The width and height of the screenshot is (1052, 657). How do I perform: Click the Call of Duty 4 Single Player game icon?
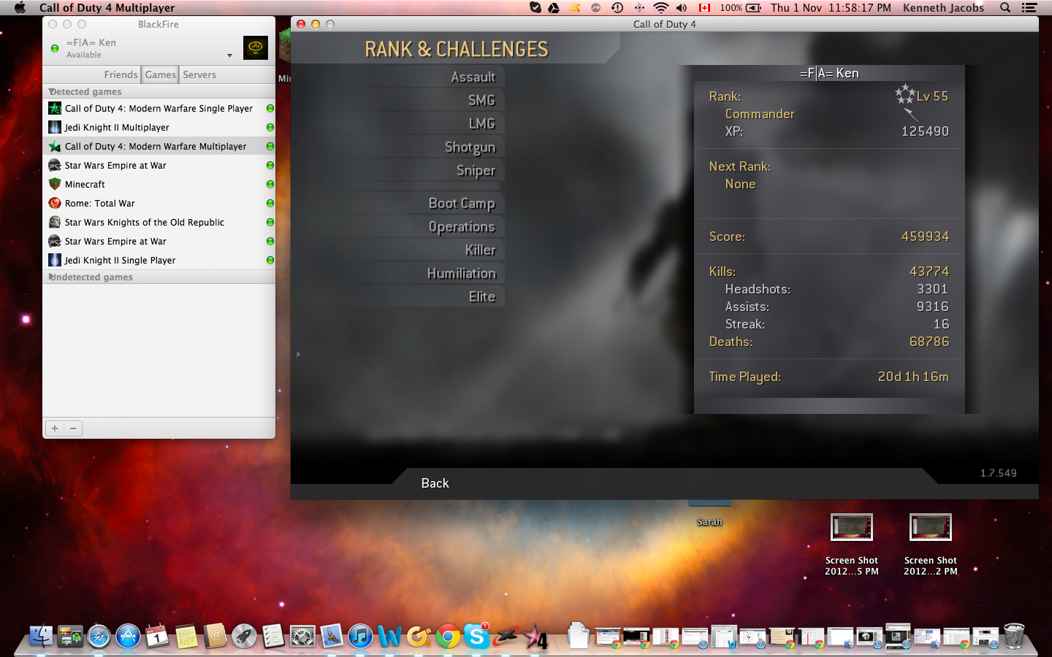(55, 108)
